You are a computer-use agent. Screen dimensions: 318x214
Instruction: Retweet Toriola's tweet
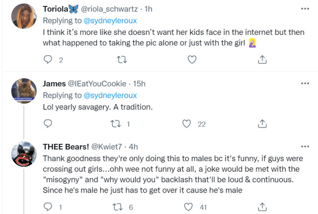click(x=121, y=60)
